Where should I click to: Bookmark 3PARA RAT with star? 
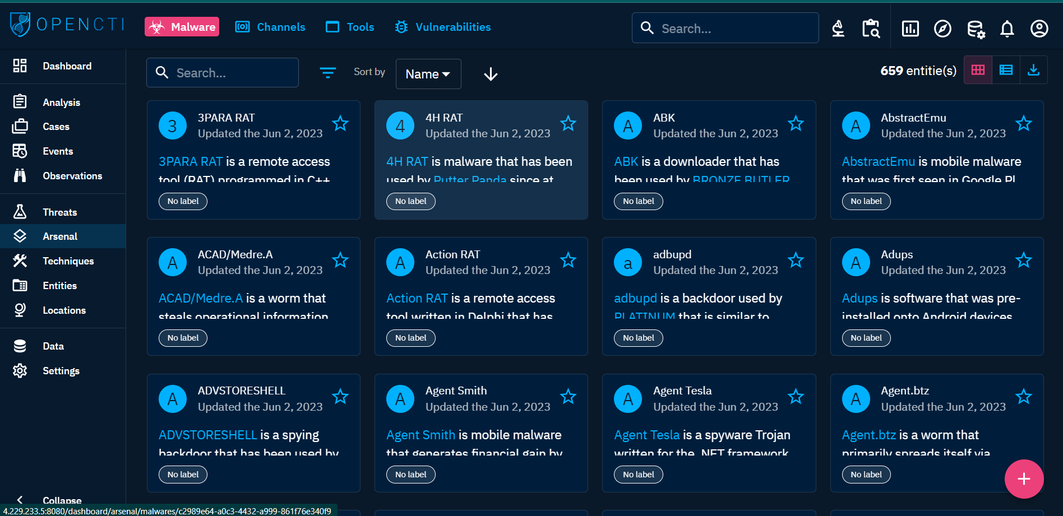(x=340, y=123)
